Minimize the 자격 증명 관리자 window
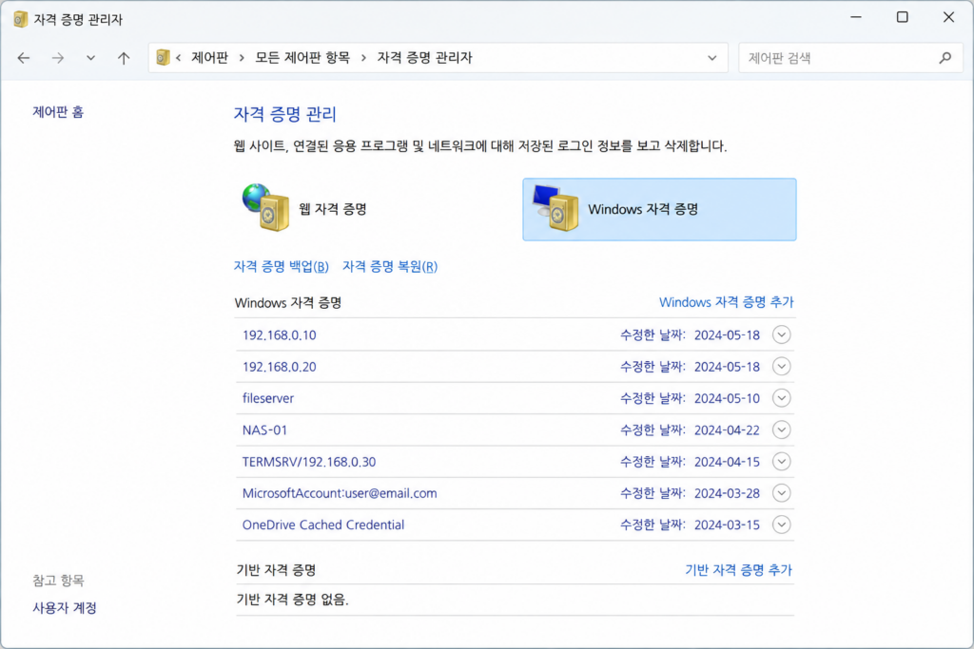 (x=856, y=17)
